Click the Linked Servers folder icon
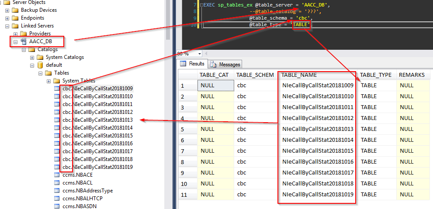The height and width of the screenshot is (209, 433). click(x=16, y=26)
